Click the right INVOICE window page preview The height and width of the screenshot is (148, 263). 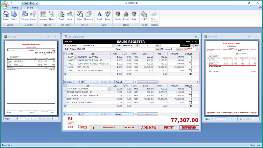coord(232,78)
